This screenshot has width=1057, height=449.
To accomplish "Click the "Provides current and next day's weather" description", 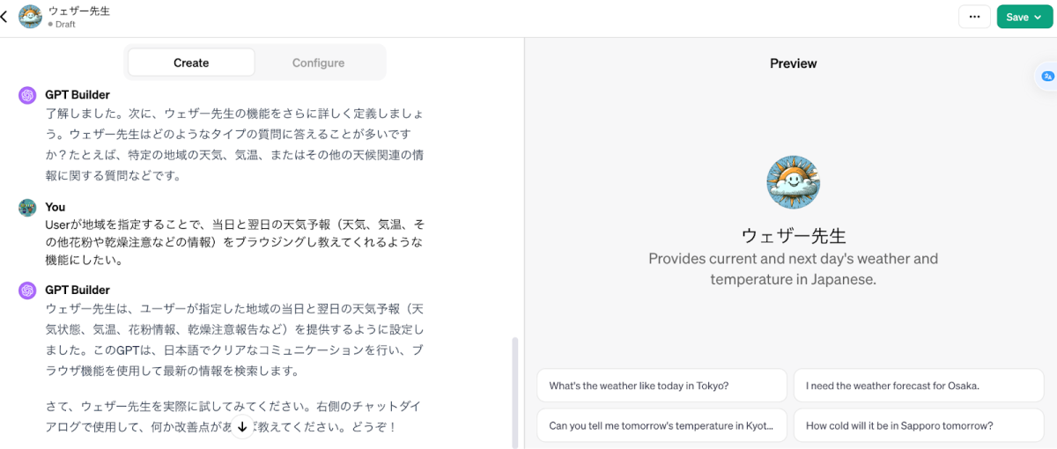I will [x=793, y=269].
